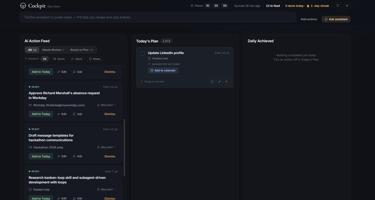The height and width of the screenshot is (200, 375).
Task: Click the Workday email source icon
Action: point(30,105)
